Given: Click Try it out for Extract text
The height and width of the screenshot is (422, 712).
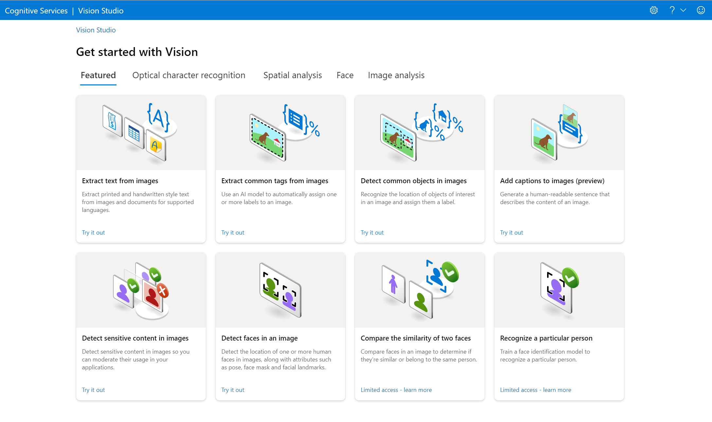Looking at the screenshot, I should (x=93, y=232).
